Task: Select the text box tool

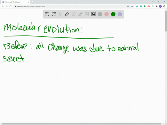Action: 87,14
